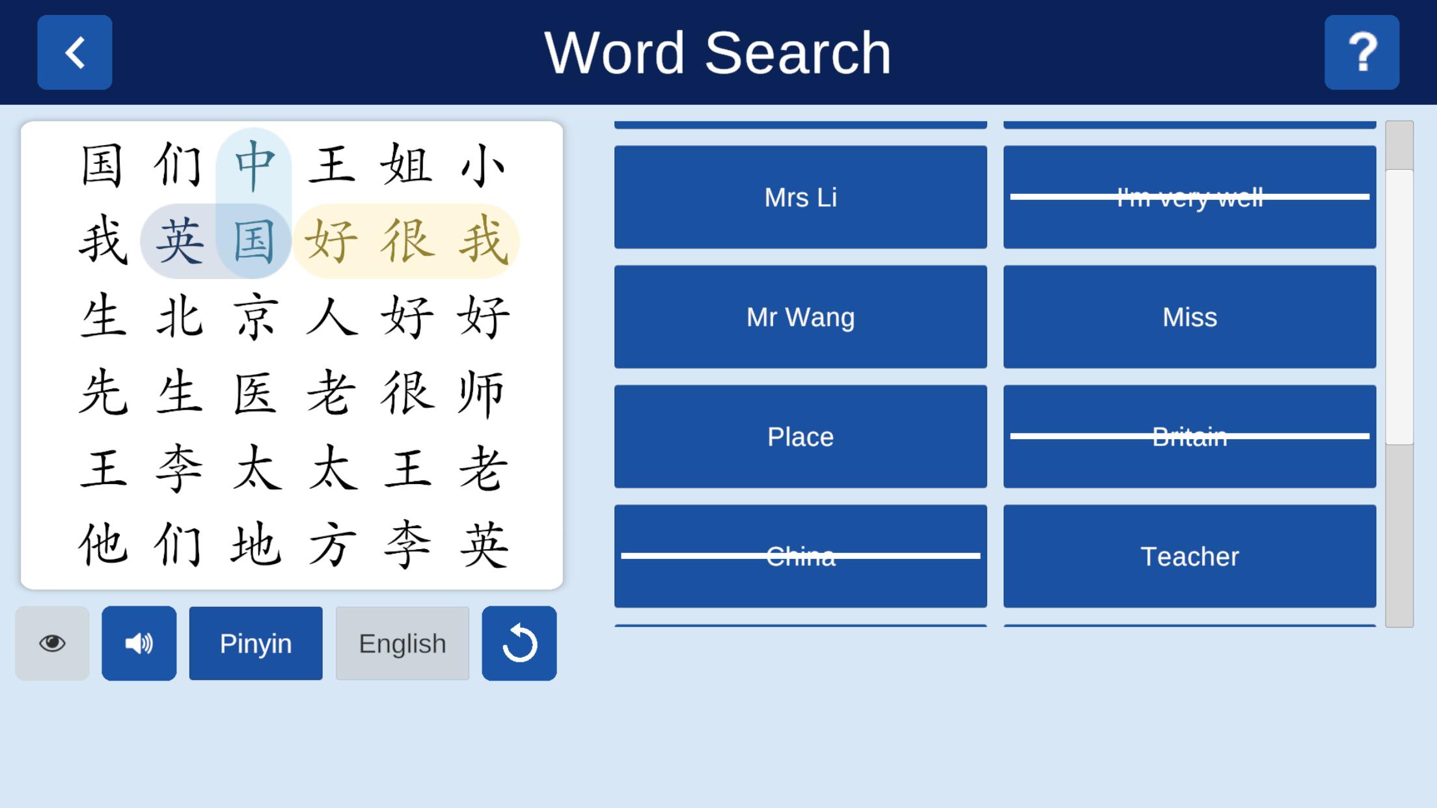
Task: Toggle the English display option
Action: point(402,643)
